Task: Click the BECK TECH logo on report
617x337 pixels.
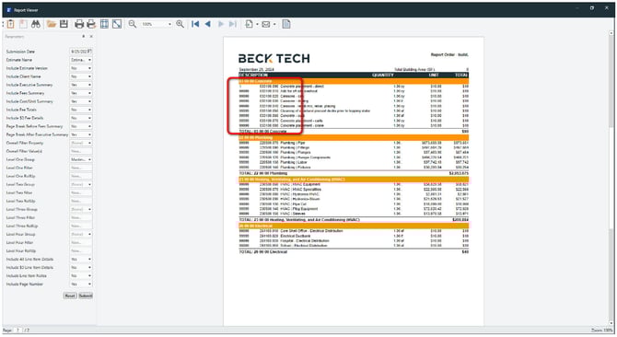Action: 274,59
